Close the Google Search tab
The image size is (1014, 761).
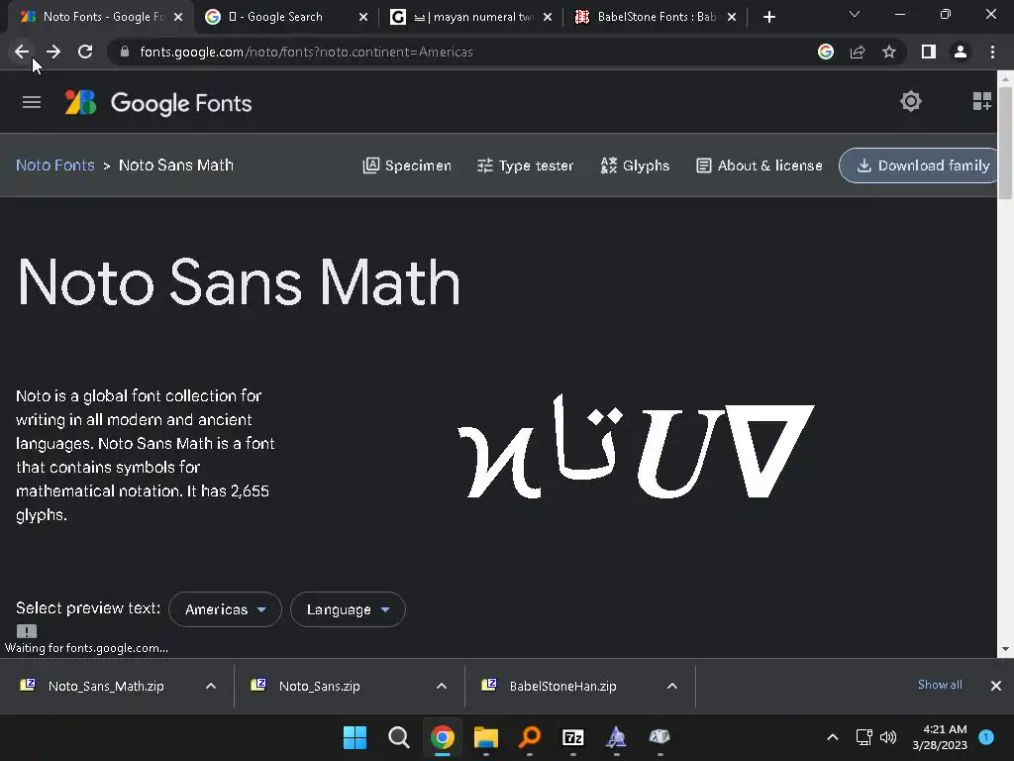click(363, 17)
